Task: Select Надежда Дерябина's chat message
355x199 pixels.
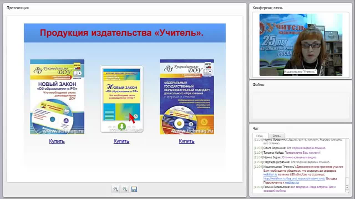Action: (292, 162)
